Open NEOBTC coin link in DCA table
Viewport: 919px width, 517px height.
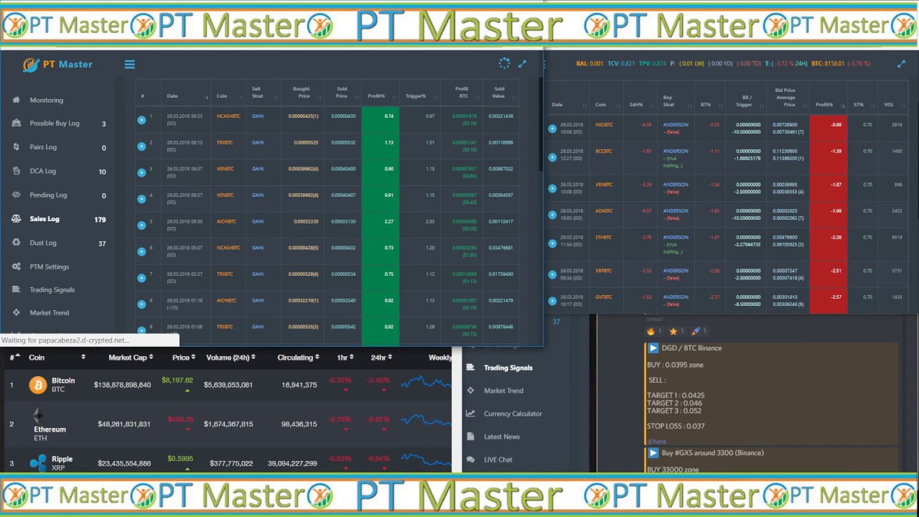(x=604, y=125)
